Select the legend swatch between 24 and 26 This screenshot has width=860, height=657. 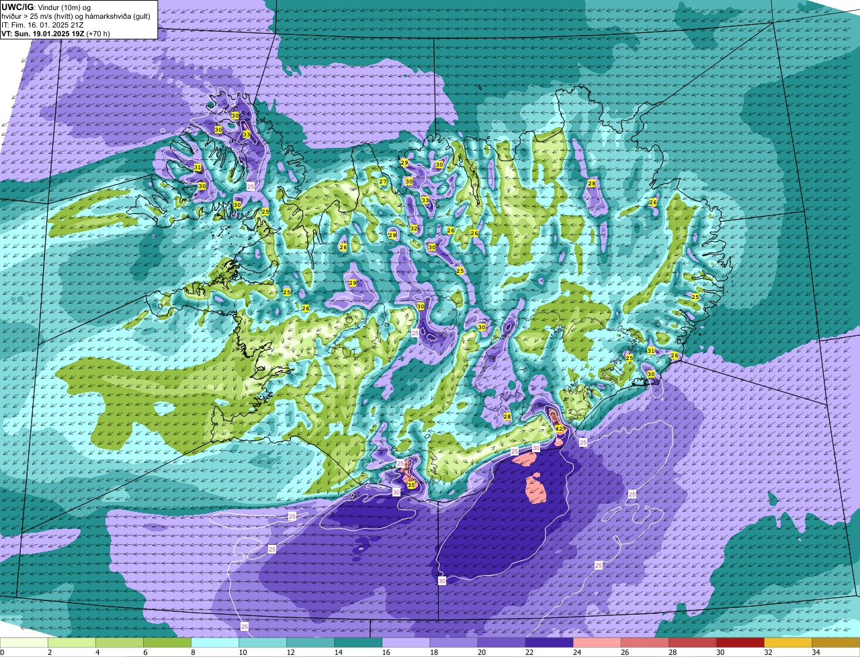point(597,642)
